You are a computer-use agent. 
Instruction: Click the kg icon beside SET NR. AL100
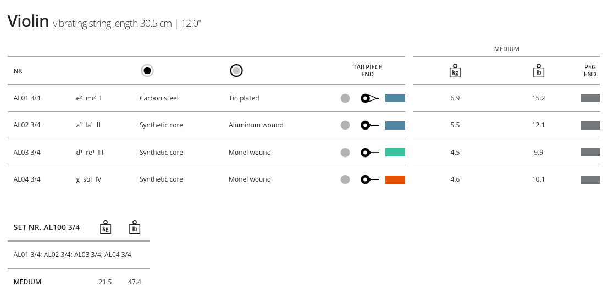click(x=106, y=227)
